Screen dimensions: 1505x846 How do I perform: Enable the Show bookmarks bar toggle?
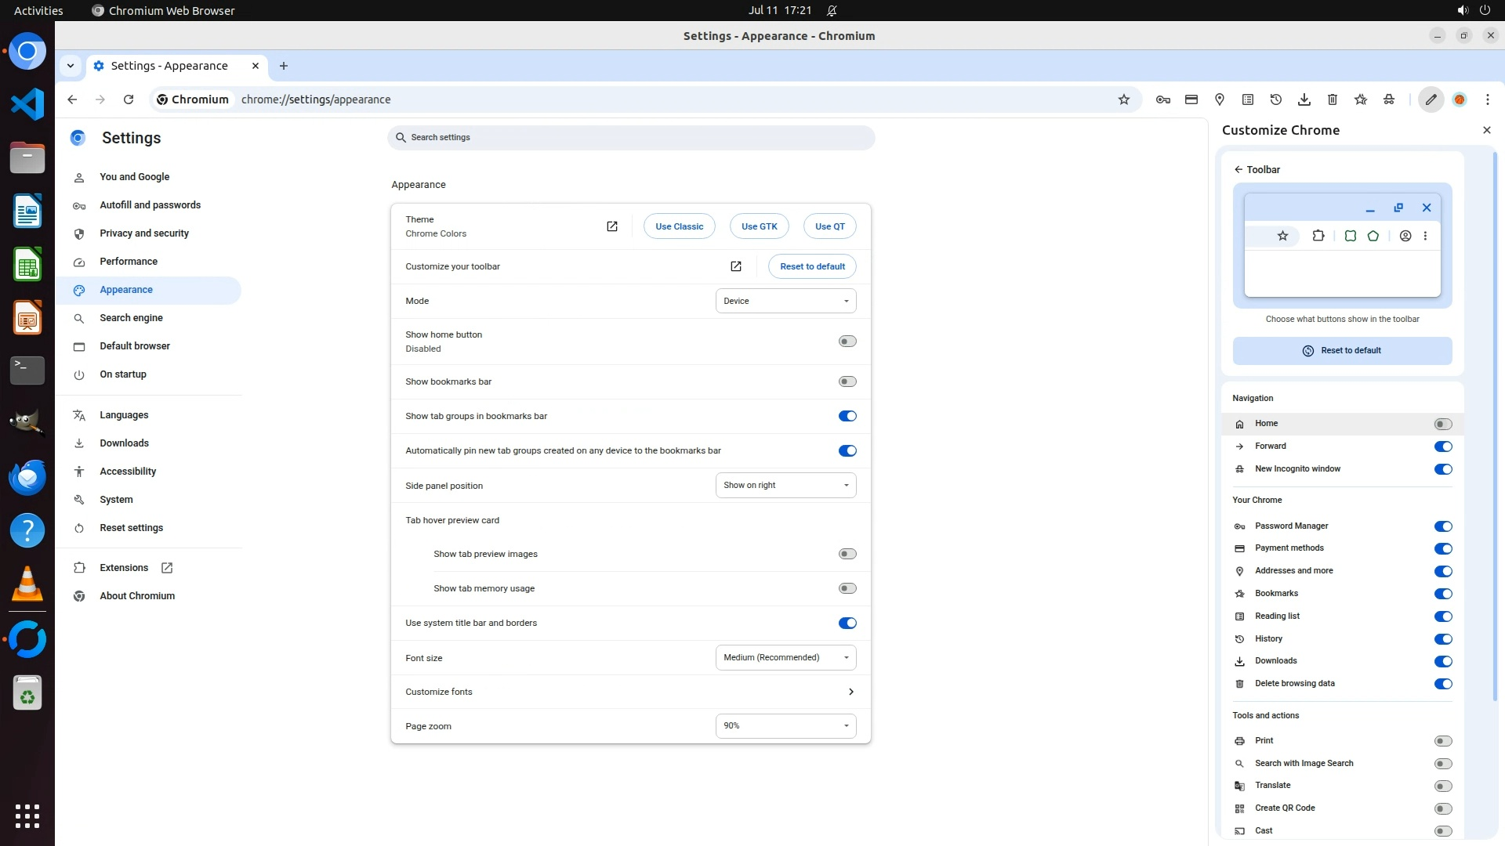847,381
